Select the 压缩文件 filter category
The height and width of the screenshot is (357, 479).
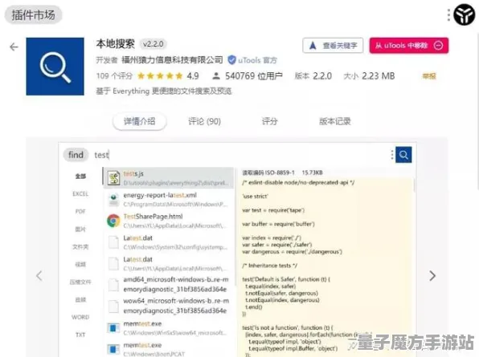80,282
